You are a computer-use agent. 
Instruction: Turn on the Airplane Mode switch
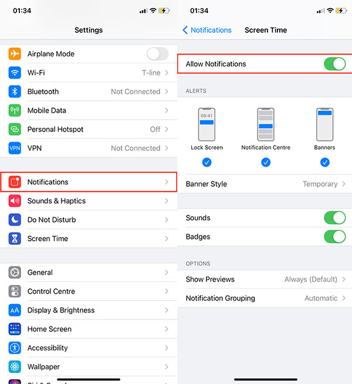click(158, 54)
